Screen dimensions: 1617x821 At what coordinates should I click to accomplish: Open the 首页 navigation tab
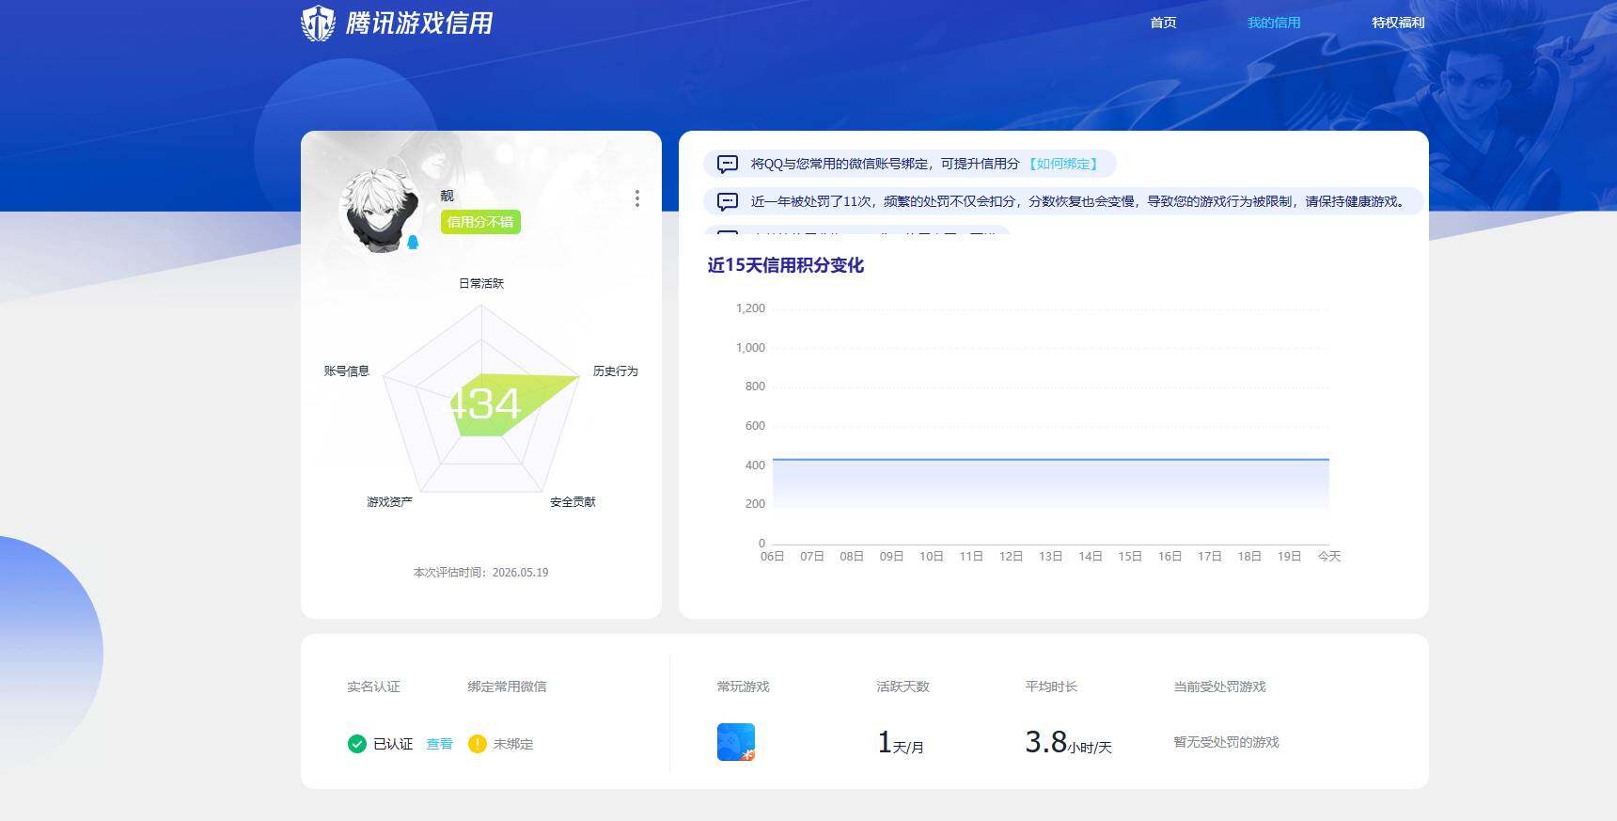pos(1163,23)
